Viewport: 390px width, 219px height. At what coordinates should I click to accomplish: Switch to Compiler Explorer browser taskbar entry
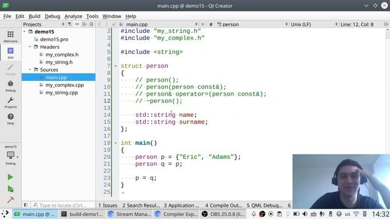[x=176, y=214]
